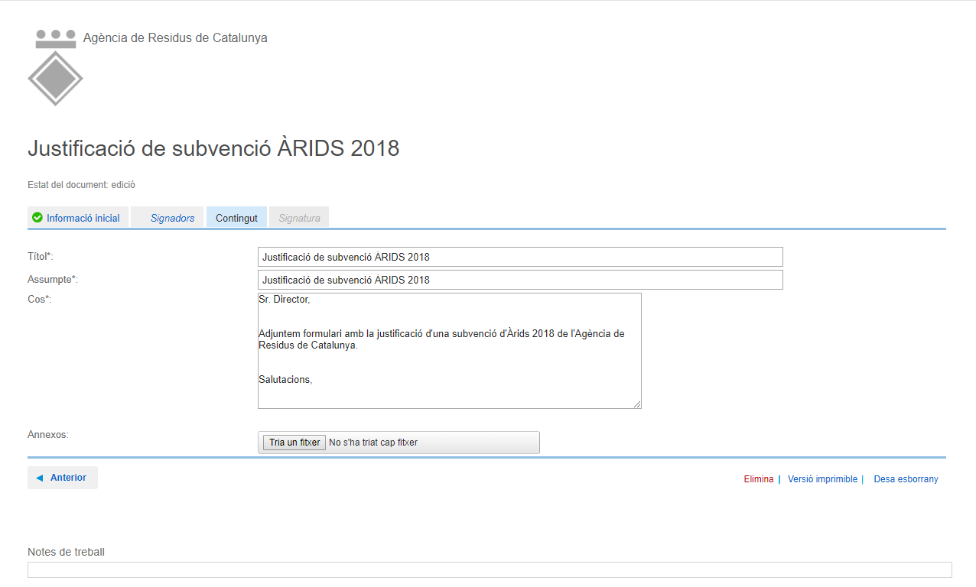Click the large Justificació de subvenció page heading

tap(213, 148)
